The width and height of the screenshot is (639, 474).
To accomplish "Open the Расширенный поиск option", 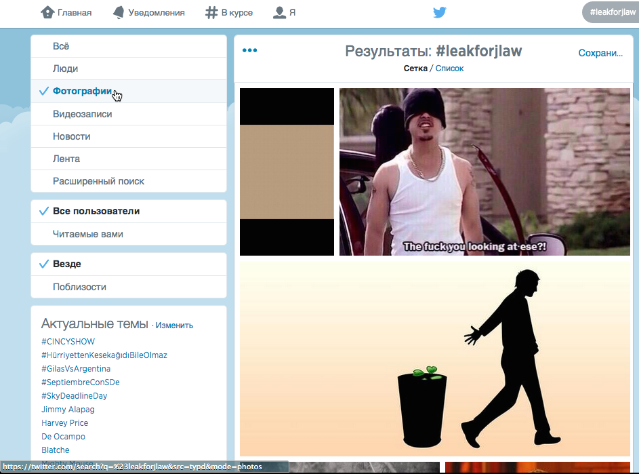I will coord(99,181).
